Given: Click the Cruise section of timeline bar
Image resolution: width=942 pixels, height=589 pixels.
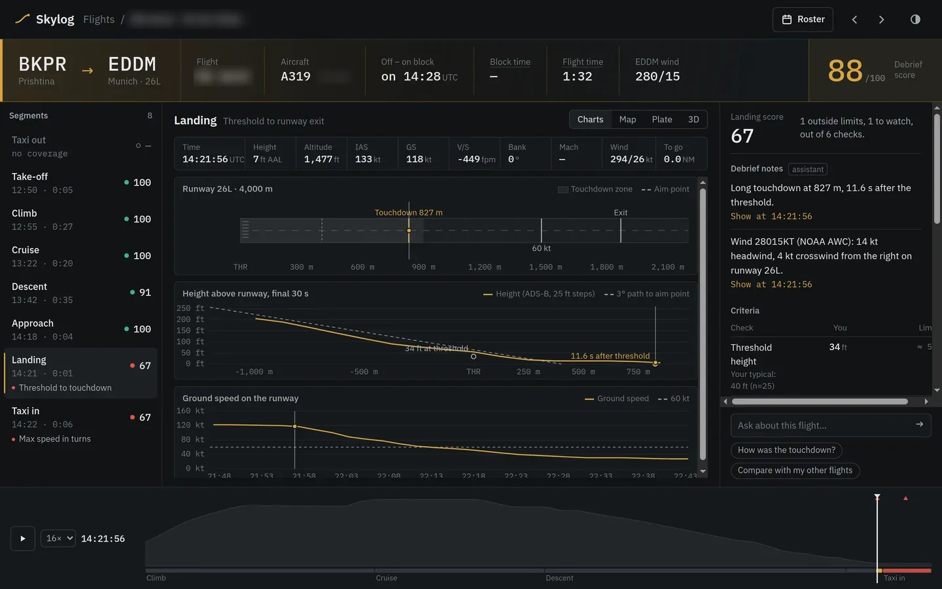Looking at the screenshot, I should pos(459,571).
